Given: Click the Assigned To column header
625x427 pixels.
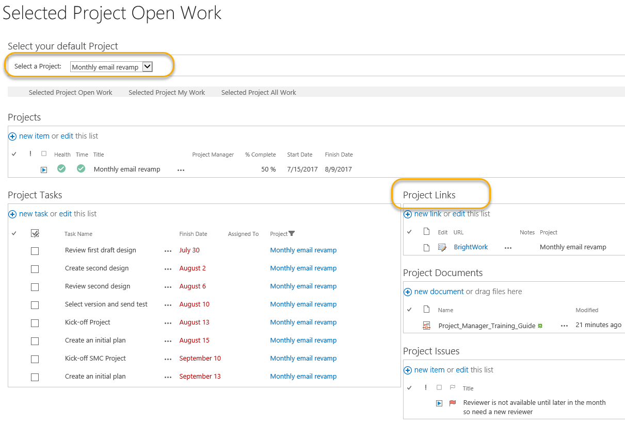Looking at the screenshot, I should tap(244, 234).
